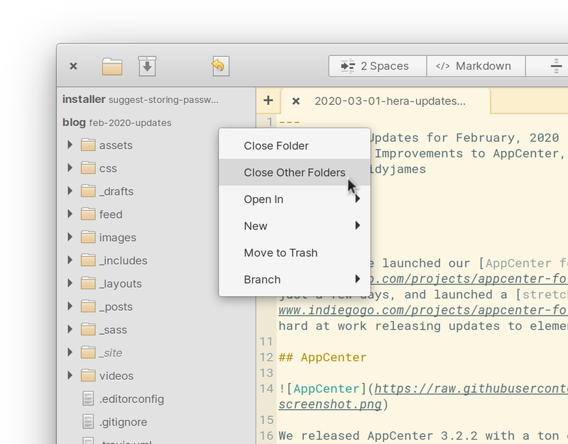Click the .gitignore file icon
This screenshot has height=444, width=568.
coord(88,422)
